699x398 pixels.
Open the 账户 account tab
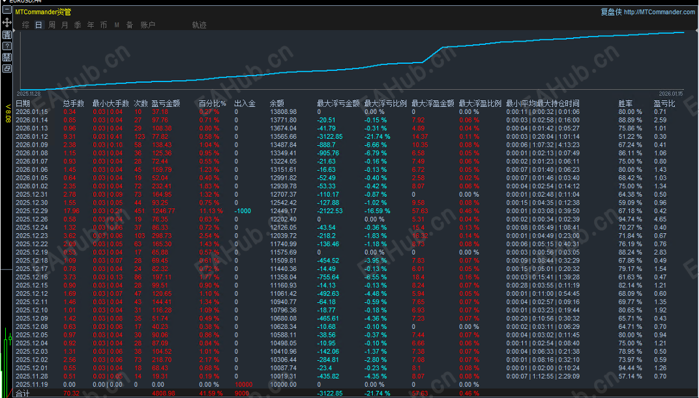tap(148, 25)
